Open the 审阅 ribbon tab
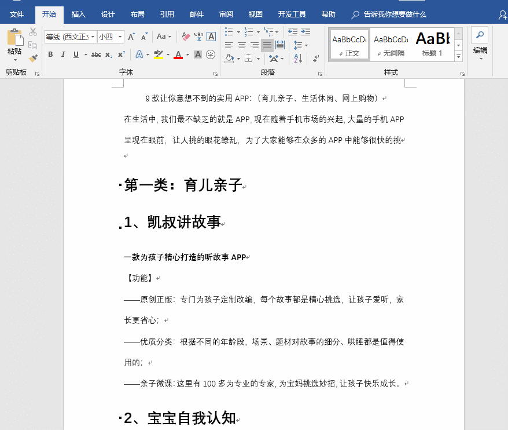This screenshot has height=430, width=508. (x=226, y=14)
